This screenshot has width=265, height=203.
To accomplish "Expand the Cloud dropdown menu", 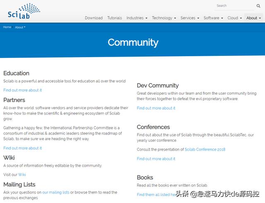I will (234, 18).
